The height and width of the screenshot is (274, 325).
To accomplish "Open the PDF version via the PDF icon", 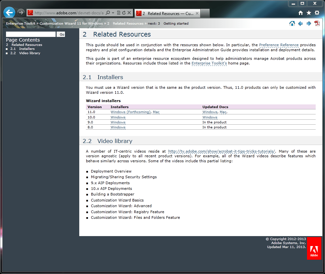I will pyautogui.click(x=316, y=23).
